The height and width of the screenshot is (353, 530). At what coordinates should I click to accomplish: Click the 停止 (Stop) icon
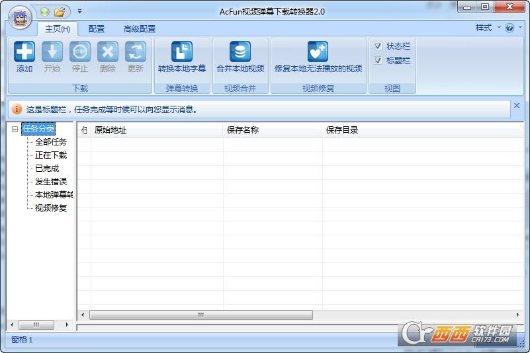[80, 56]
